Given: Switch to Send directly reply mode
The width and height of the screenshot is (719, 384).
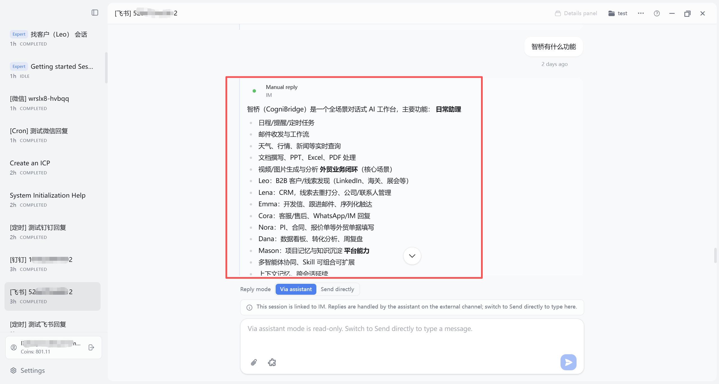Looking at the screenshot, I should [337, 289].
